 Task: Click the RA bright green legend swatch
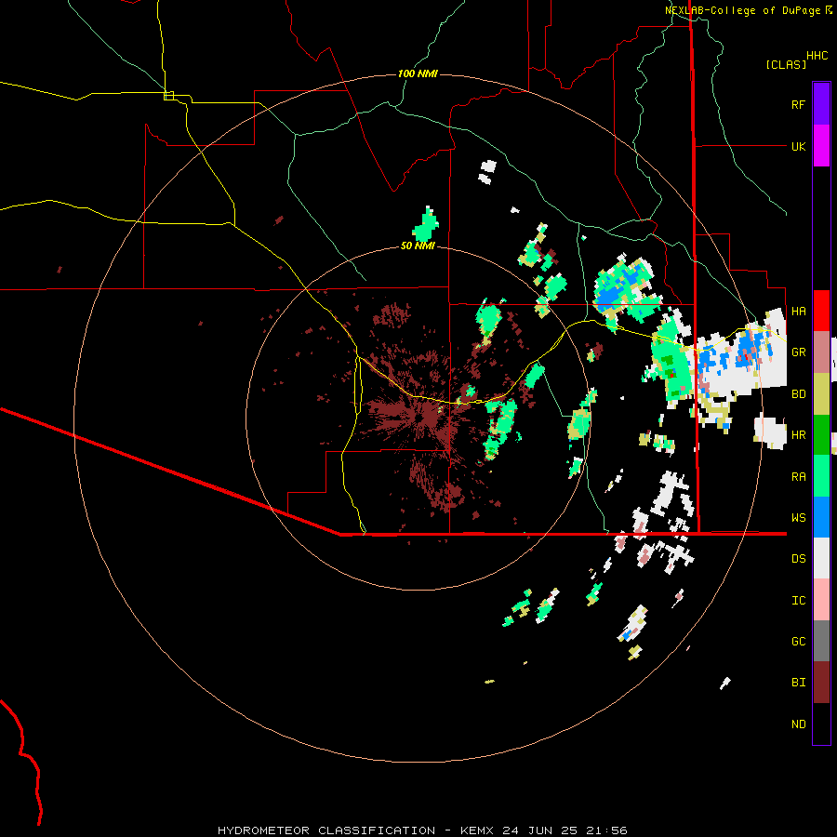pos(821,476)
